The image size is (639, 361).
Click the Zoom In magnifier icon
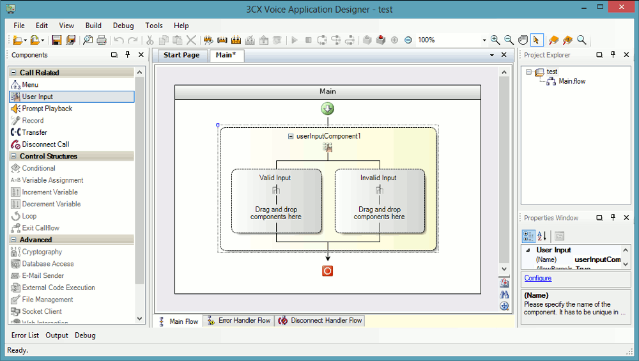[x=495, y=40]
